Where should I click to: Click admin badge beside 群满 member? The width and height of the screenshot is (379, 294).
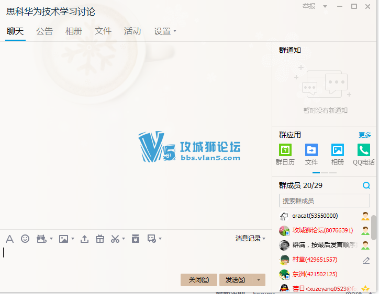coord(365,245)
